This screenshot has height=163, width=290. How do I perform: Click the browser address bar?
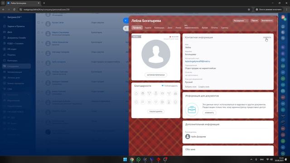[x=135, y=10]
